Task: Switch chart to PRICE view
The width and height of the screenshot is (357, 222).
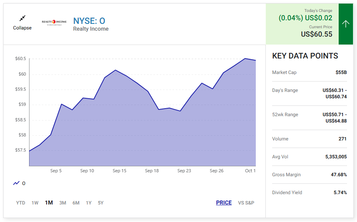Action: 224,203
